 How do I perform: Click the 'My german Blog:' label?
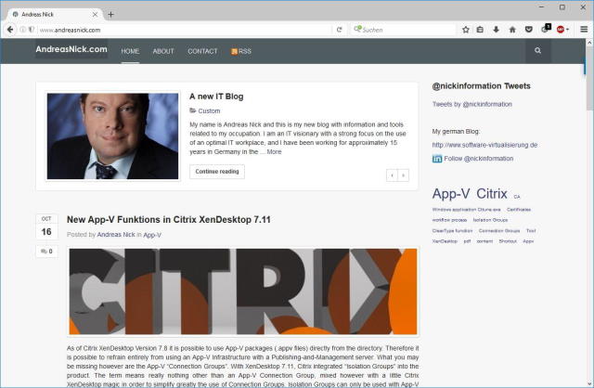(x=456, y=132)
